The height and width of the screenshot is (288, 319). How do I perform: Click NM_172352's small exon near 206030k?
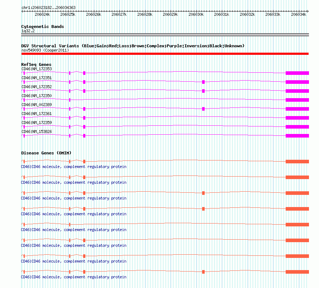pos(203,91)
